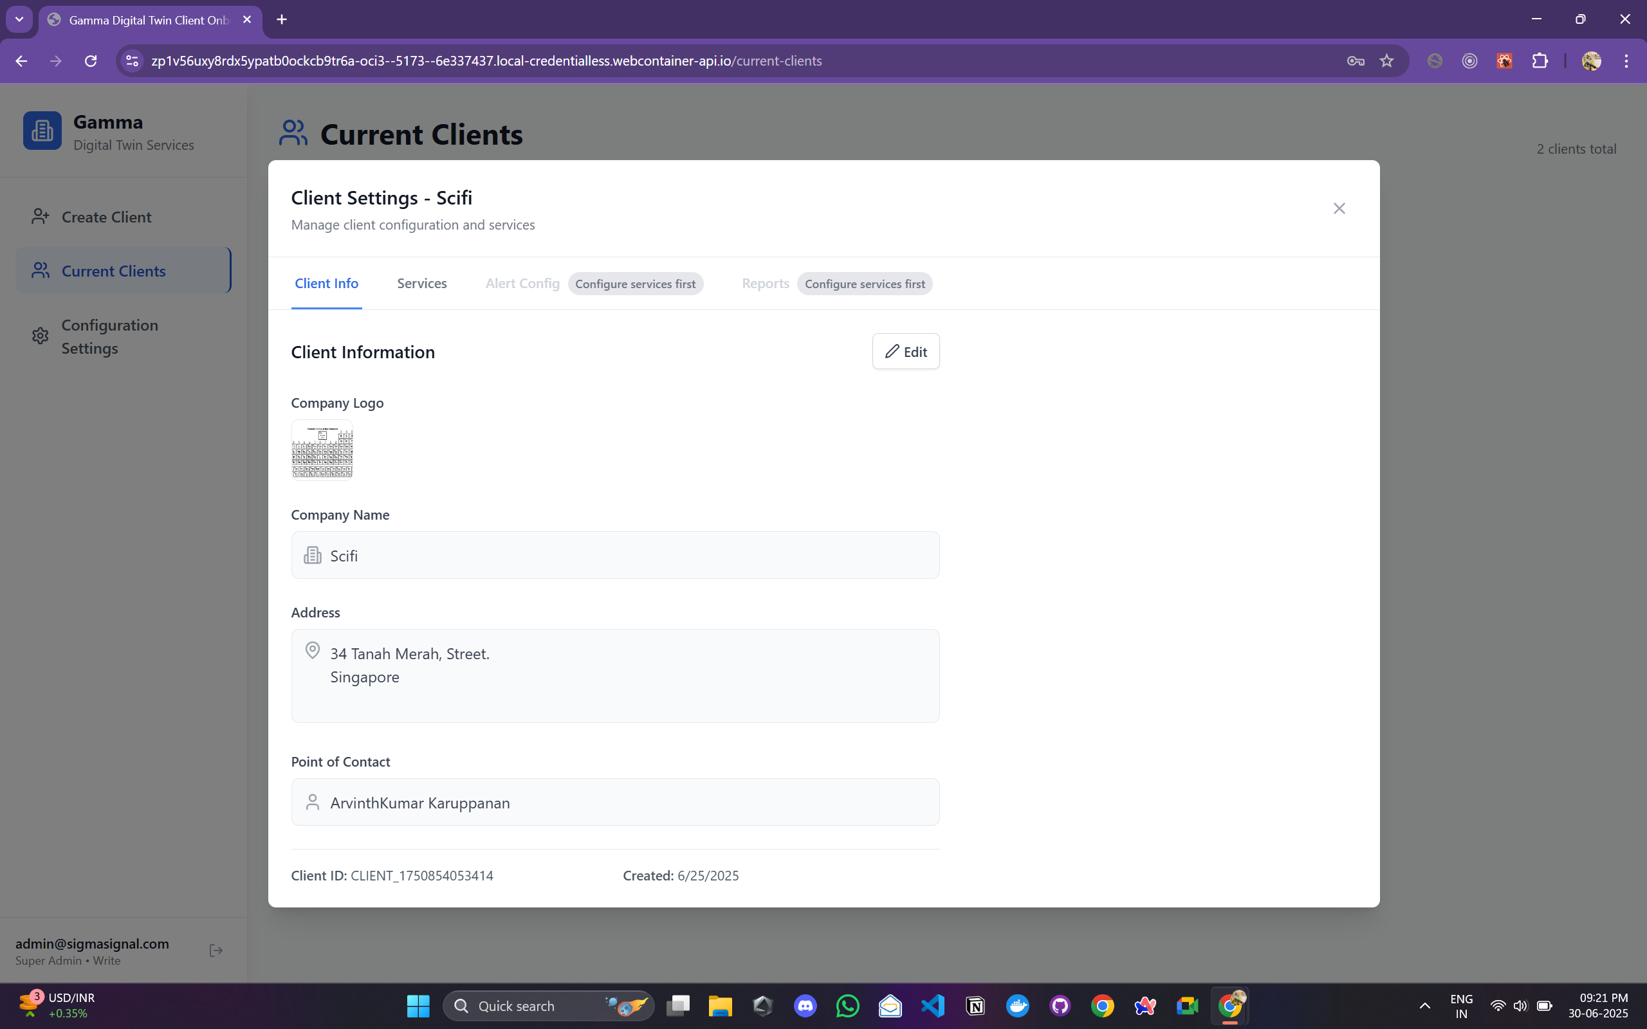Screen dimensions: 1647x1029
Task: Open Create Client in sidebar
Action: [x=106, y=217]
